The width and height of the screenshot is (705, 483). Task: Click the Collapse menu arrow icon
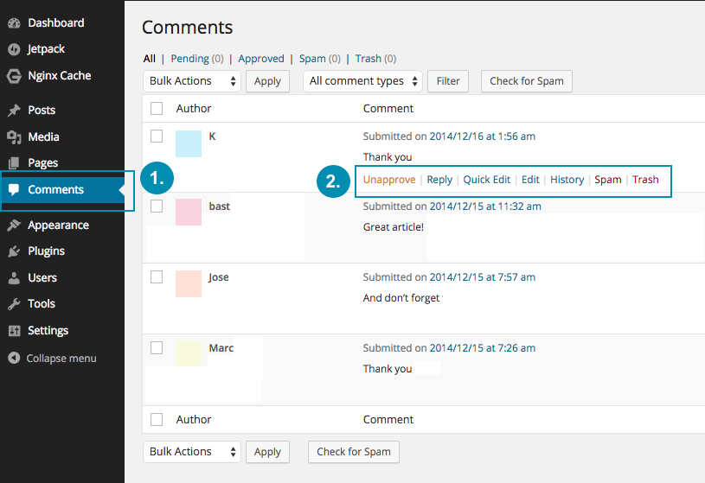pos(14,358)
